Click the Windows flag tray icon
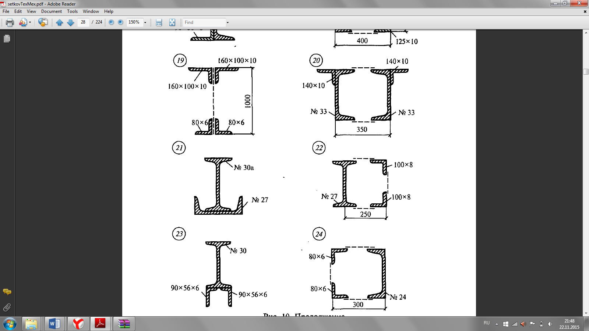Screen dimensions: 589x331 (506, 324)
